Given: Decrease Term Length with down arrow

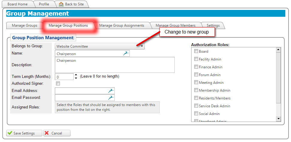Looking at the screenshot, I should (76, 78).
